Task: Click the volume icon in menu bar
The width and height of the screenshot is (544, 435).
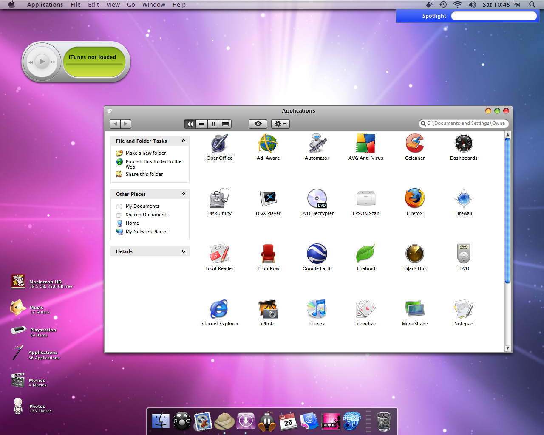Action: tap(472, 5)
